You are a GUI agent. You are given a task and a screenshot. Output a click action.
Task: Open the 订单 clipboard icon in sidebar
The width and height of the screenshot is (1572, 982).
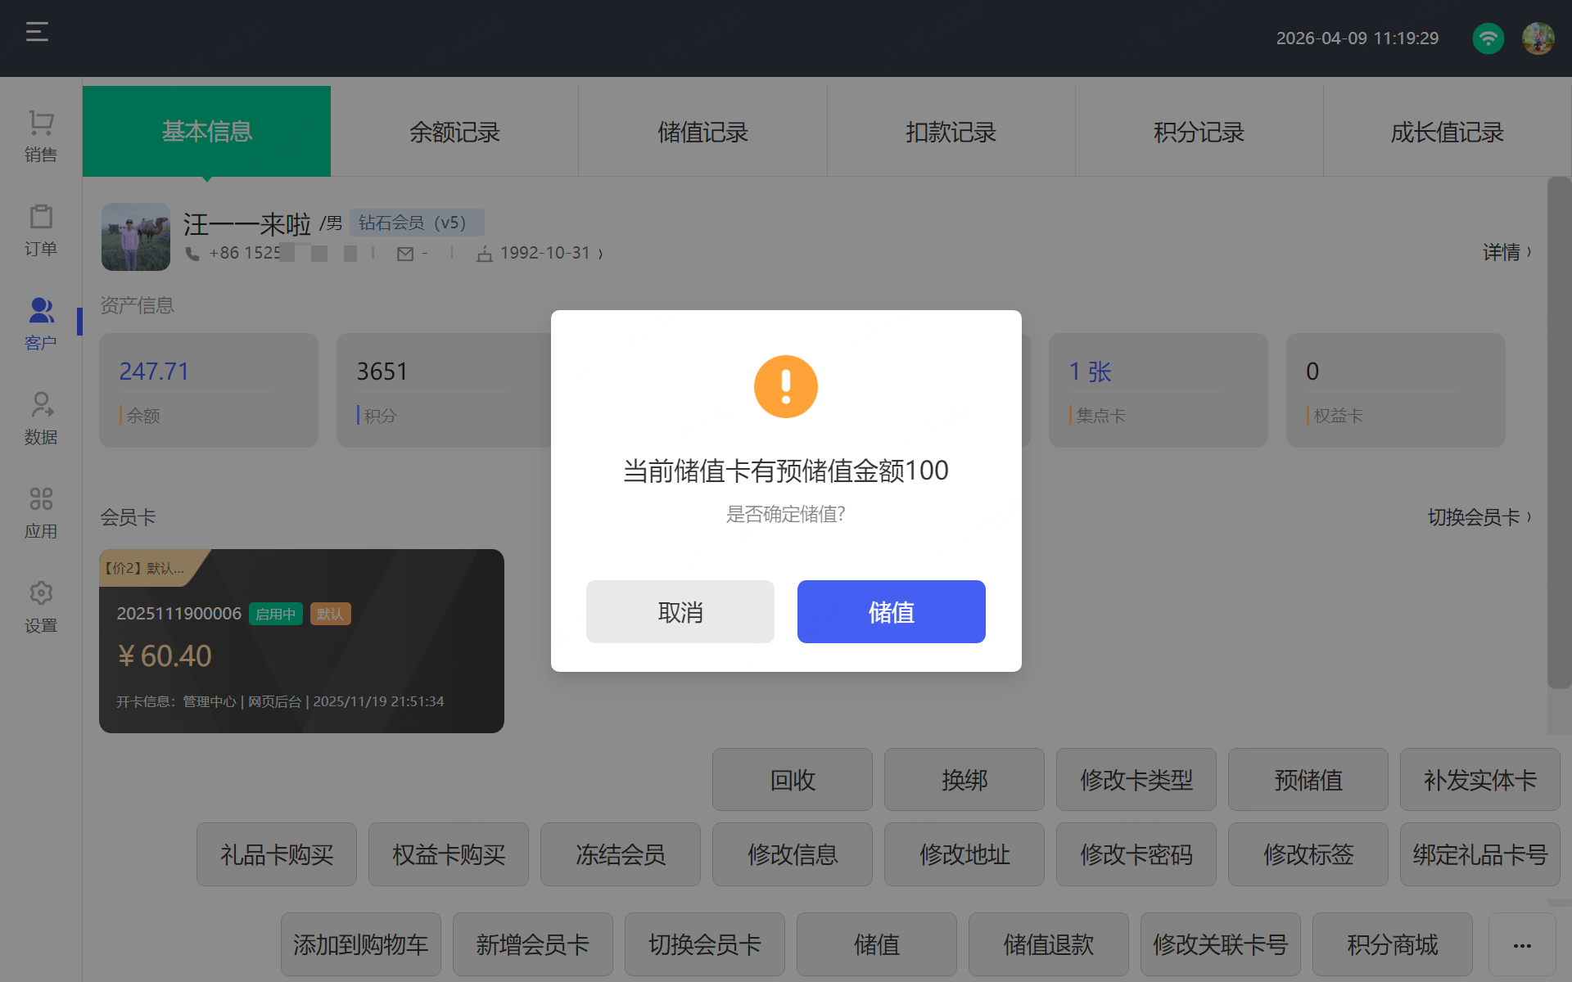[41, 218]
